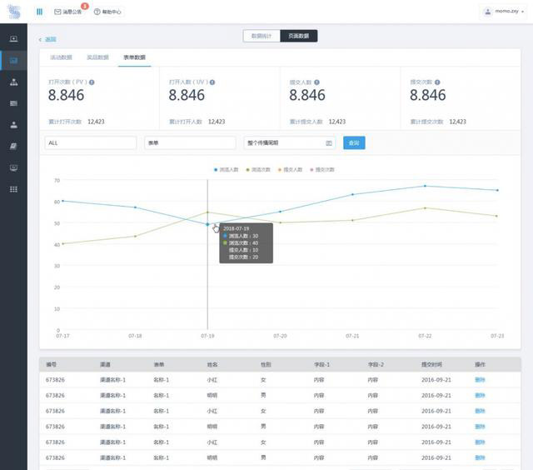Image resolution: width=533 pixels, height=470 pixels.
Task: Click the info icon beside 打开人数 (UV)
Action: (212, 82)
